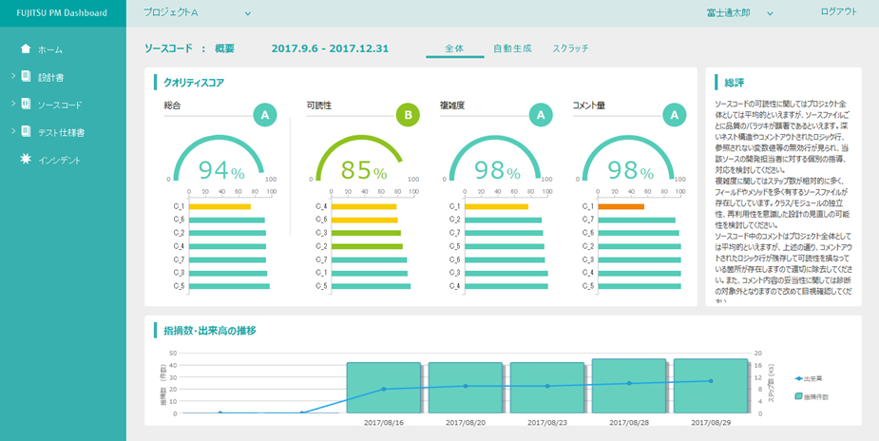Switch to the 自動生成 tab
879x441 pixels.
512,48
